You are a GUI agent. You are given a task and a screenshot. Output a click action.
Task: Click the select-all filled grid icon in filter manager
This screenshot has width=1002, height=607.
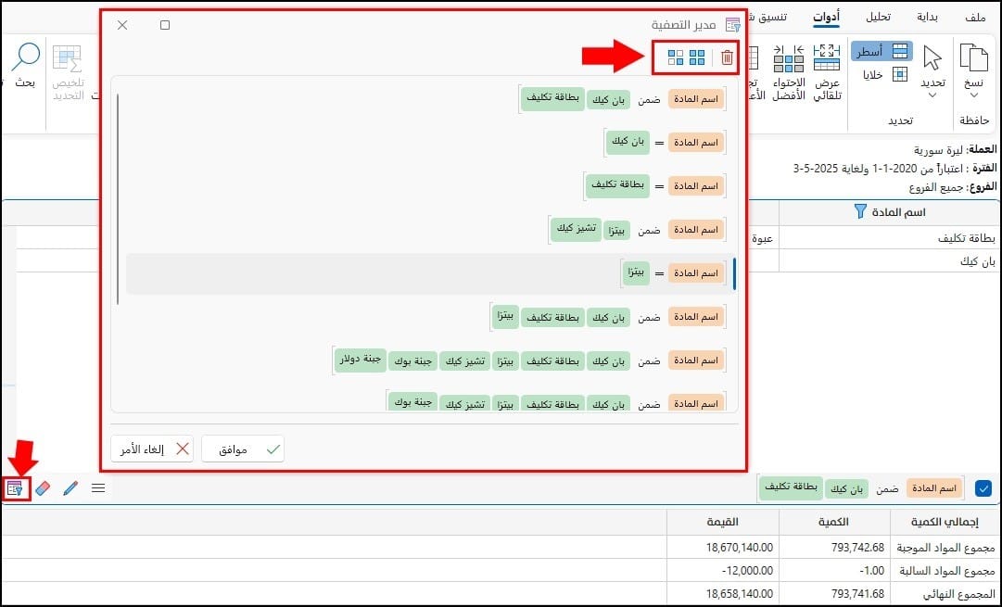(x=696, y=57)
